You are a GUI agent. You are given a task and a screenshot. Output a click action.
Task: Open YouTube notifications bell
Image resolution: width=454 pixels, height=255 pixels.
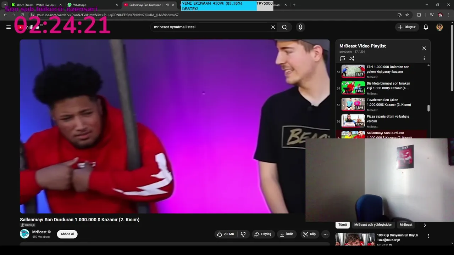coord(426,27)
